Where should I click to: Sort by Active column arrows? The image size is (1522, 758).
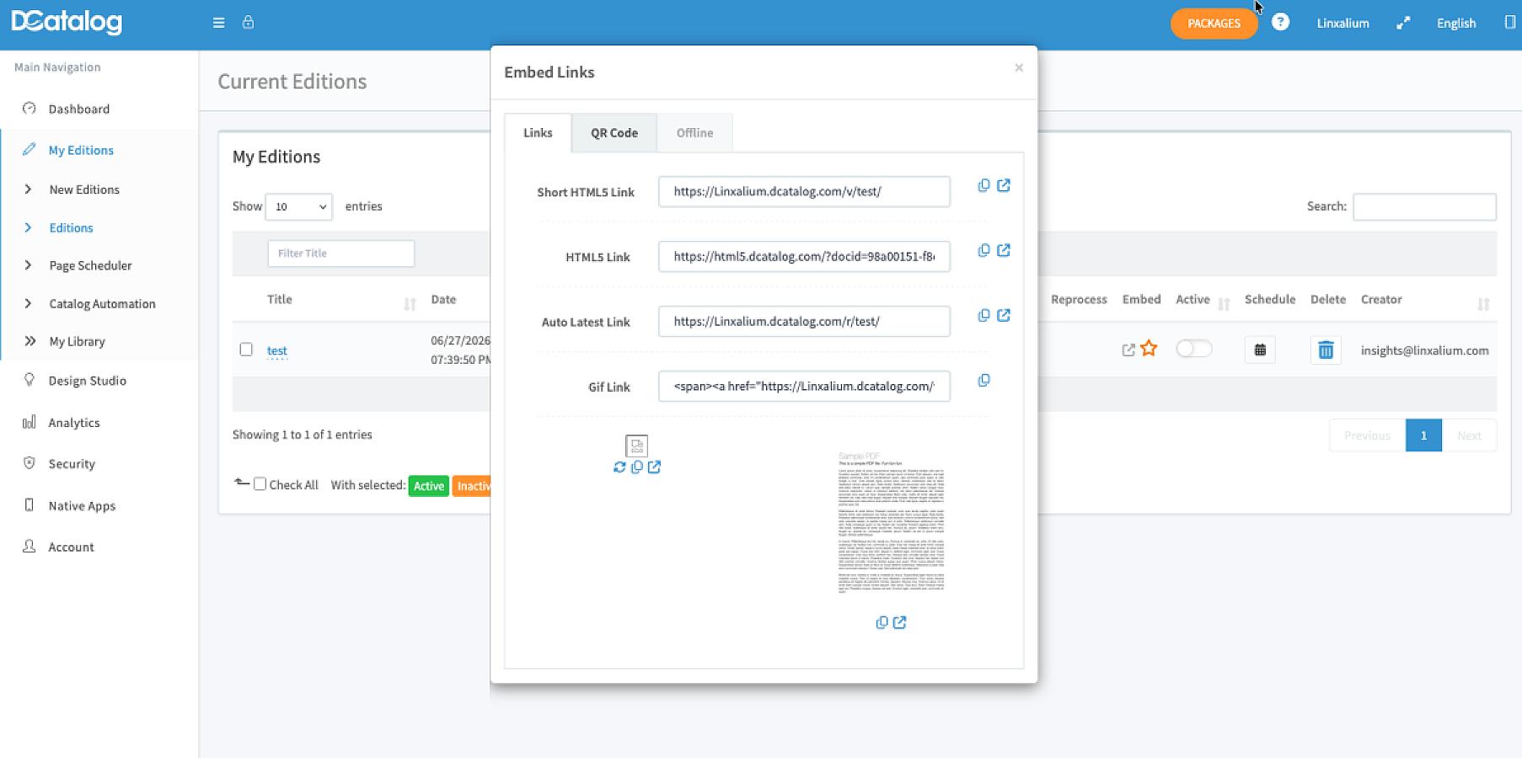point(1224,304)
